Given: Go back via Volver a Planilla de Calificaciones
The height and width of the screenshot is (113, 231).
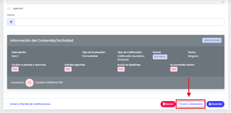Looking at the screenshot, I should 30,104.
